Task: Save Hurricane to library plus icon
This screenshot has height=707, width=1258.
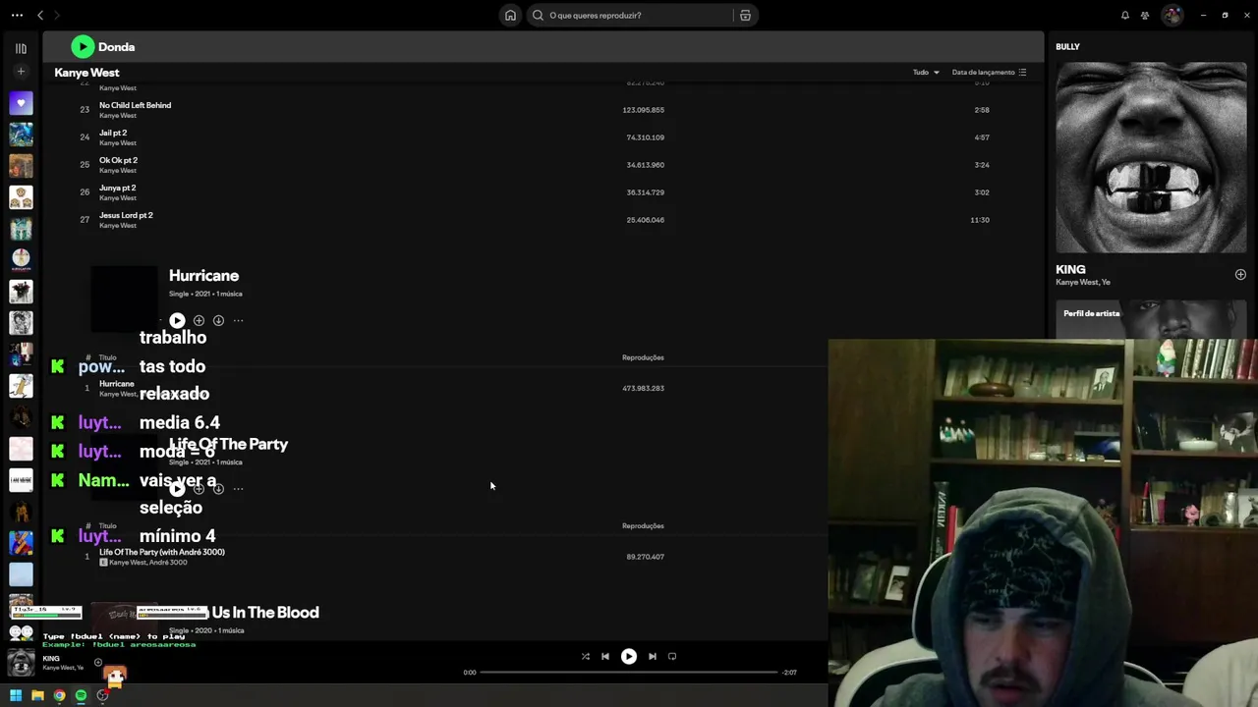Action: coord(199,320)
